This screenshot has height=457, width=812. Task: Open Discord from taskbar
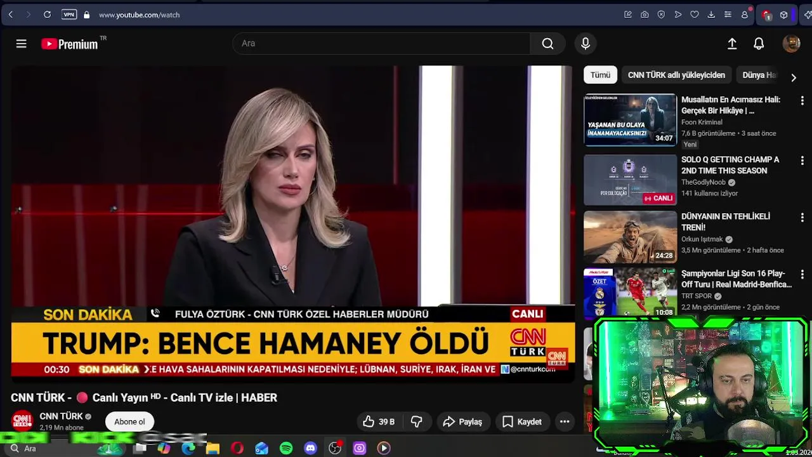point(310,448)
